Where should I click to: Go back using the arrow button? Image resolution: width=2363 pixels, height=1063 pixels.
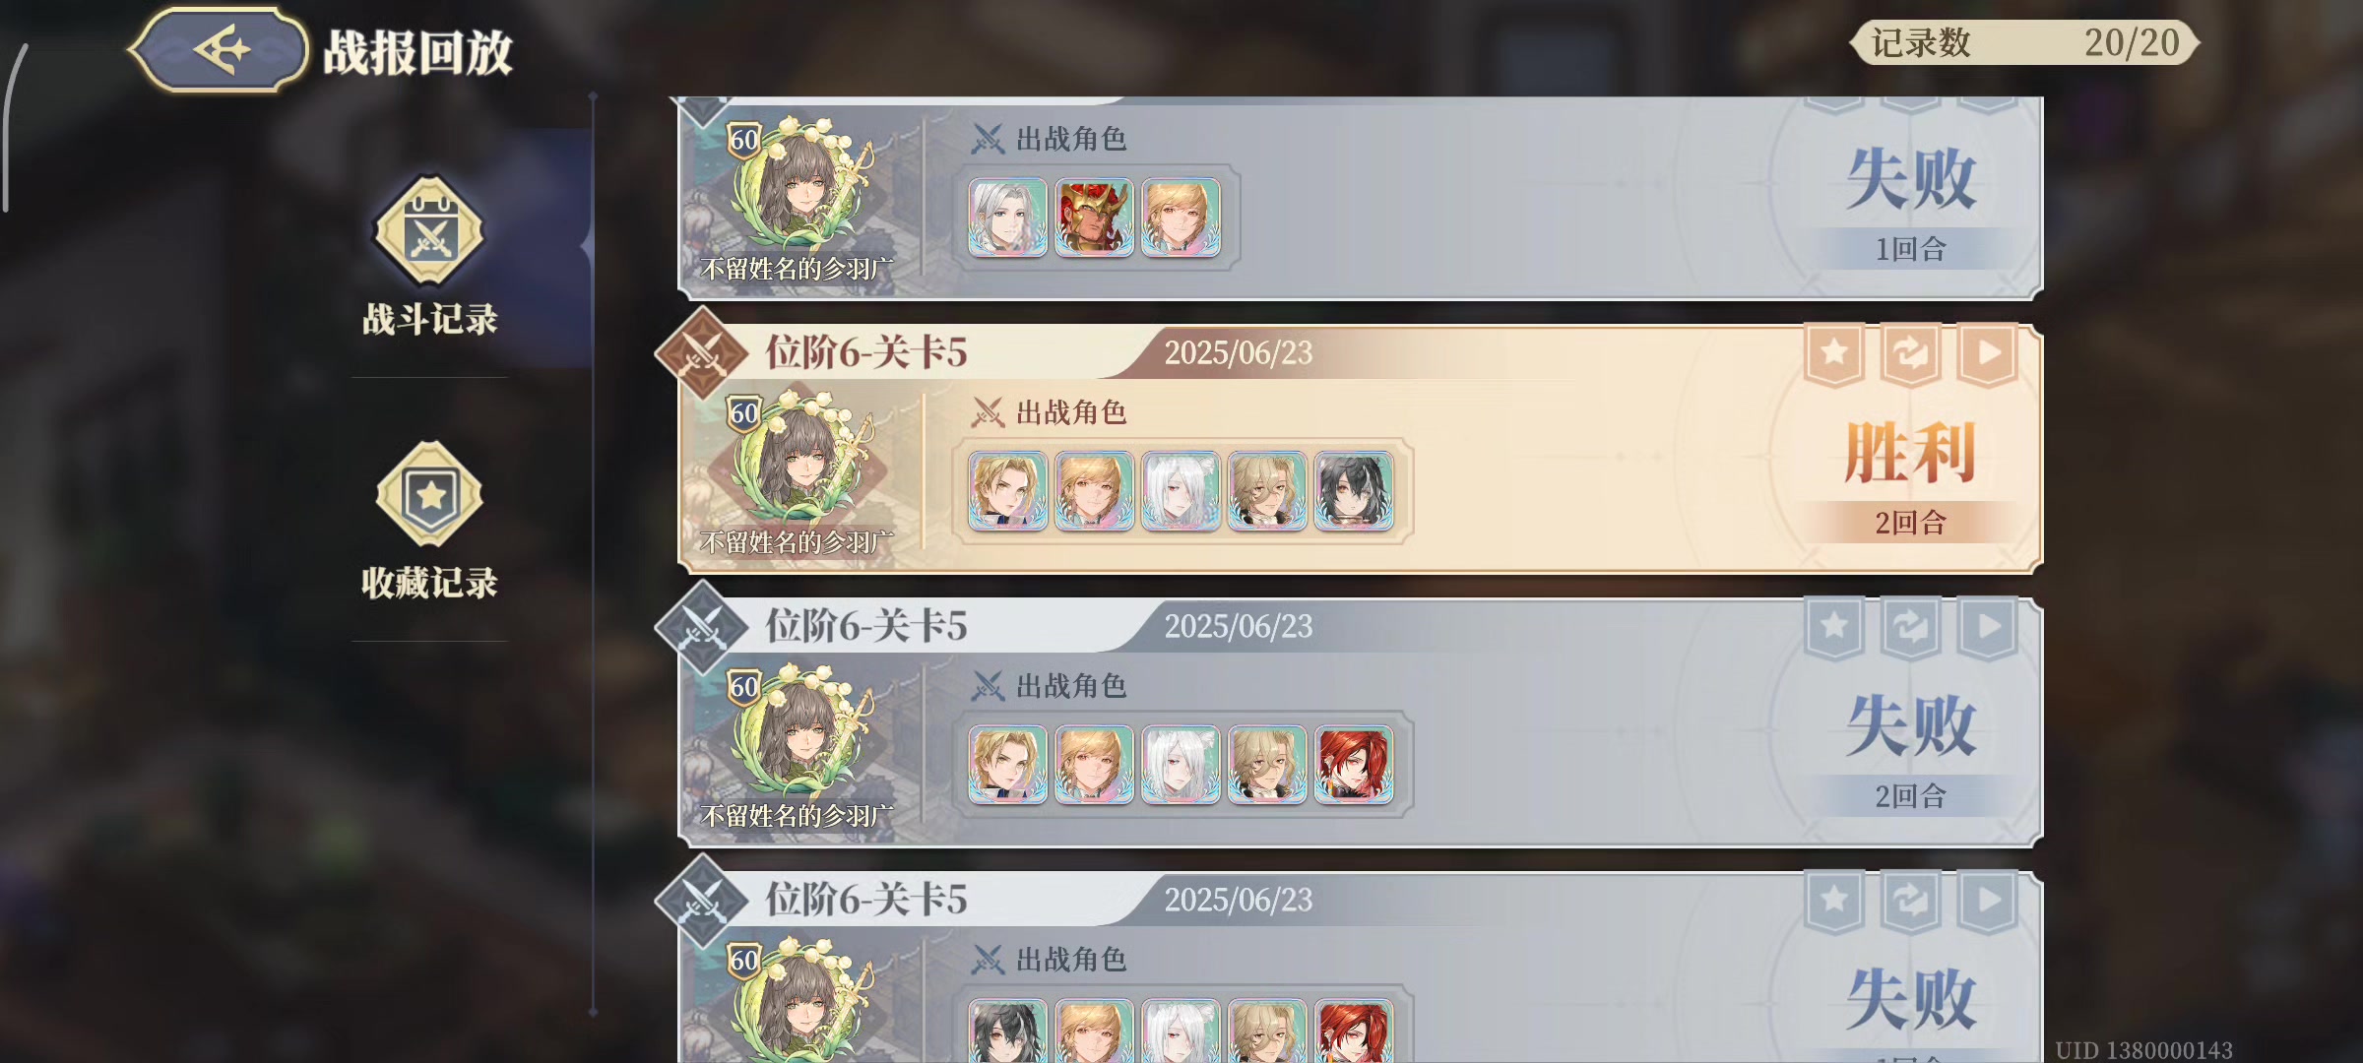click(x=219, y=49)
